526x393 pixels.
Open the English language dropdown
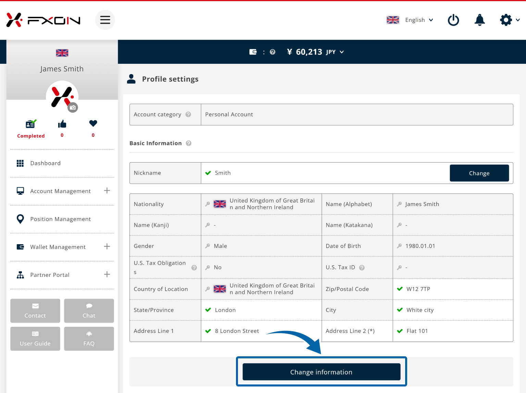point(410,20)
